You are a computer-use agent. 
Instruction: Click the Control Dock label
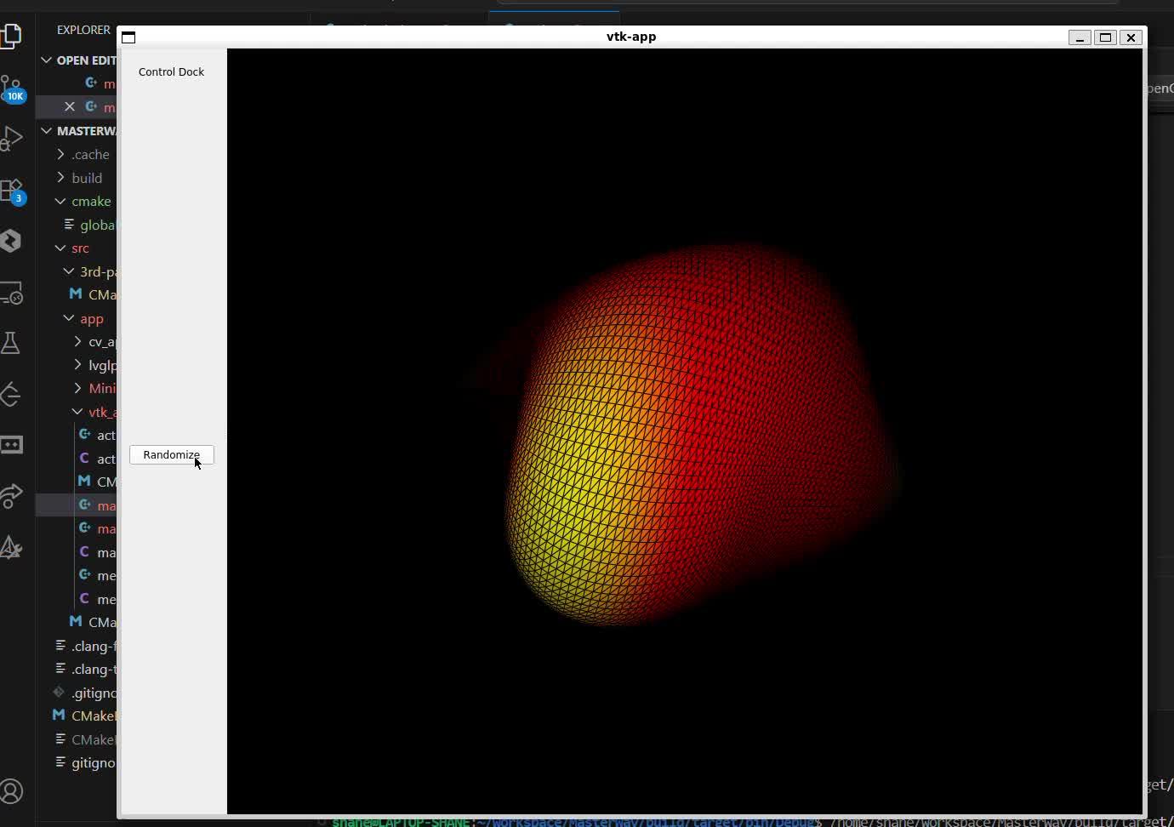tap(171, 72)
